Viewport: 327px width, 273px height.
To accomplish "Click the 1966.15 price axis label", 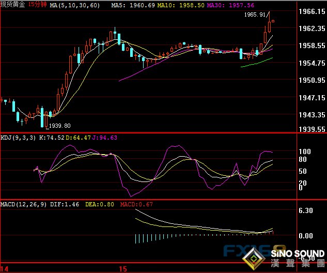I will 312,11.
